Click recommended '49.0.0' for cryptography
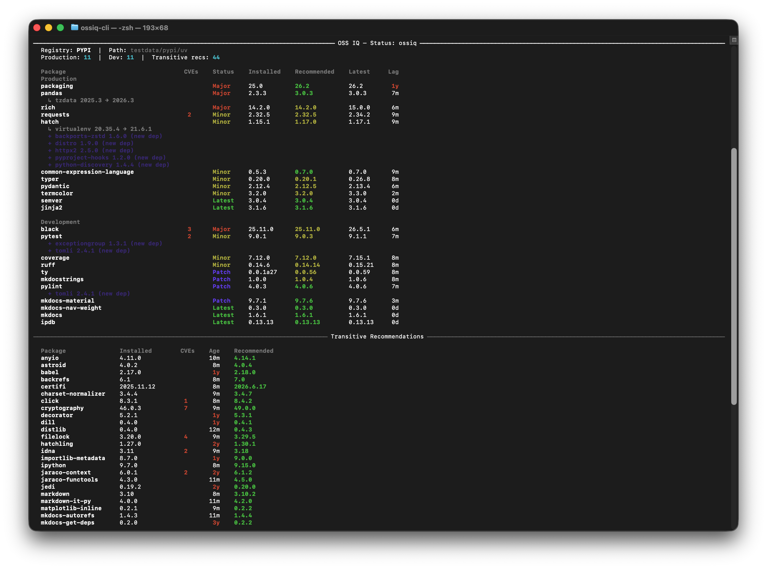Image resolution: width=767 pixels, height=569 pixels. click(x=245, y=408)
